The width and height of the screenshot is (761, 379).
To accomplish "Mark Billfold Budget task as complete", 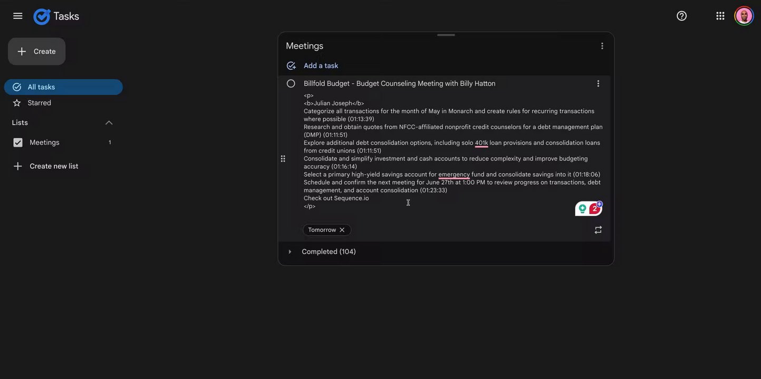I will (291, 84).
